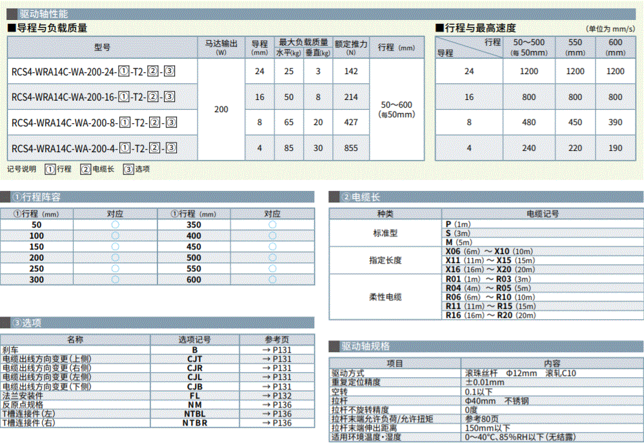Click the circle mark beside stroke 300
Screen dimensions: 644x443
(115, 280)
